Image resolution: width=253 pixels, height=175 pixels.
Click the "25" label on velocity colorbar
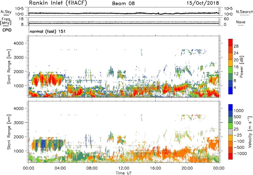coord(236,129)
